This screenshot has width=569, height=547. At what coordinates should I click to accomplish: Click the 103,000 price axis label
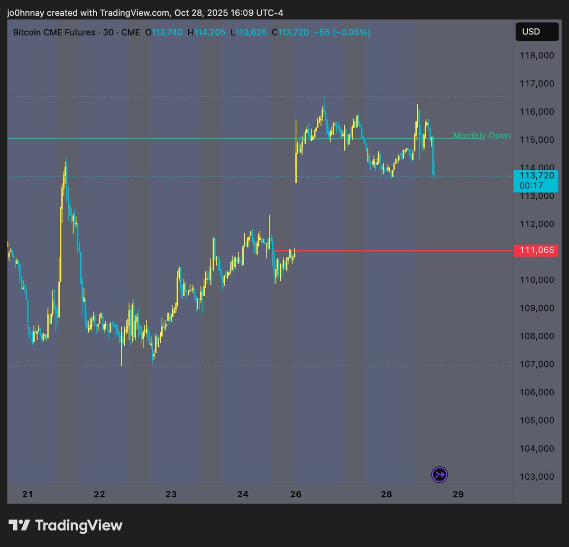[537, 477]
